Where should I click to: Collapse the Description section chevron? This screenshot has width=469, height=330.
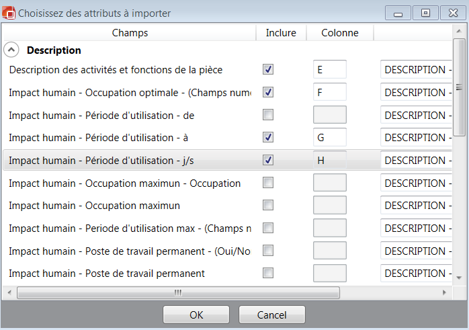(11, 50)
